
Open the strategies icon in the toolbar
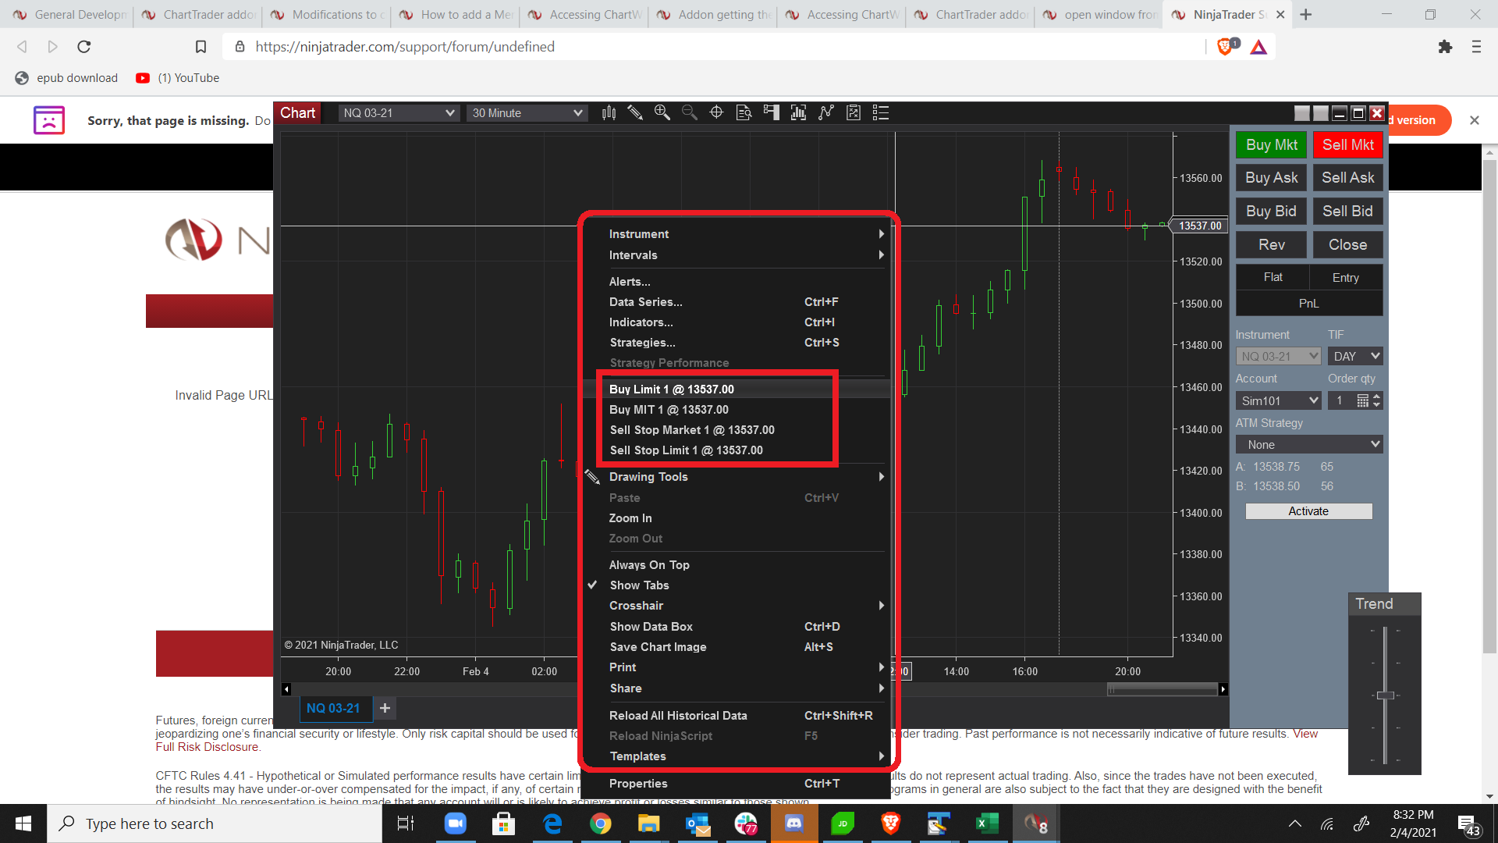(854, 113)
